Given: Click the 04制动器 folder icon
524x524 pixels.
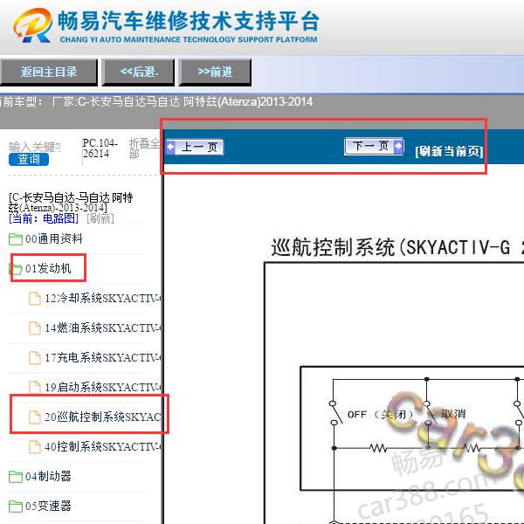Looking at the screenshot, I should pyautogui.click(x=16, y=477).
